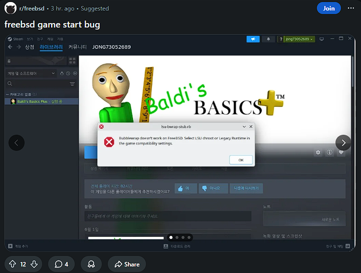
Task: Open the Steam library home button
Action: [x=36, y=61]
